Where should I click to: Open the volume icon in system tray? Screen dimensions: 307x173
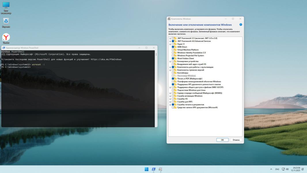pos(288,169)
